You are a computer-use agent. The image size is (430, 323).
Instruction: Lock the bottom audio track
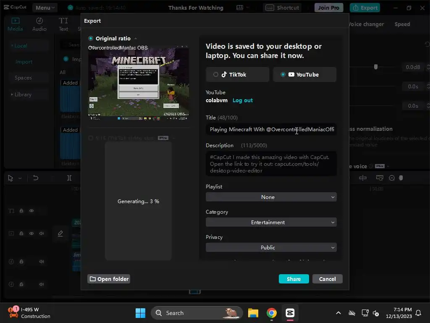pos(21,284)
